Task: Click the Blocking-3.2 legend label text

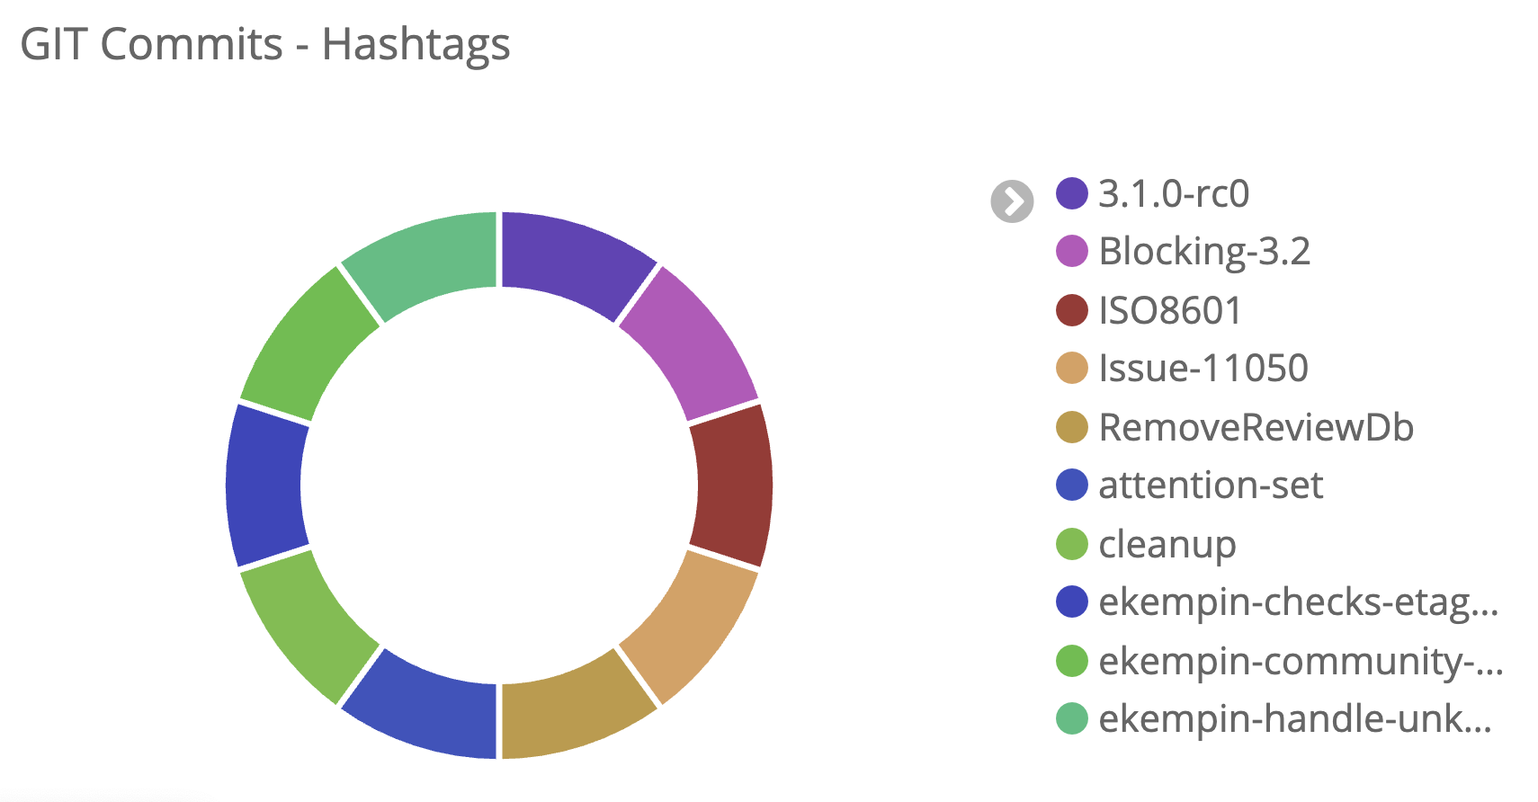Action: click(x=1204, y=252)
